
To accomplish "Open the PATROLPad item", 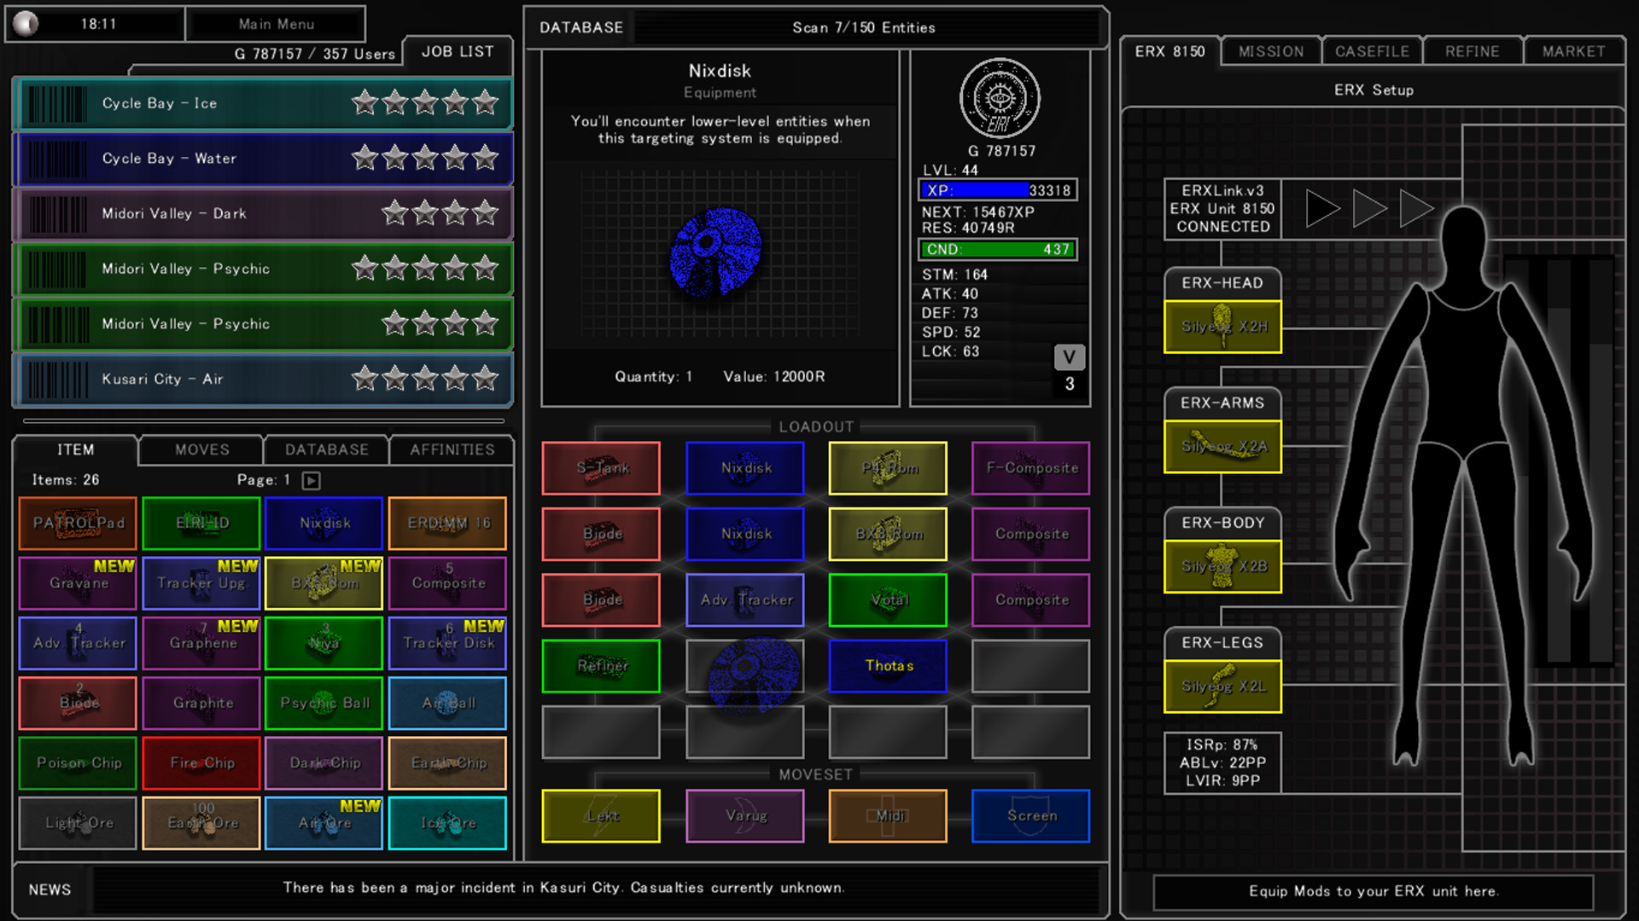I will (77, 523).
